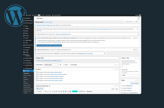This screenshot has width=164, height=108.
Task: Open All Products submenu item
Action: click(26, 73)
